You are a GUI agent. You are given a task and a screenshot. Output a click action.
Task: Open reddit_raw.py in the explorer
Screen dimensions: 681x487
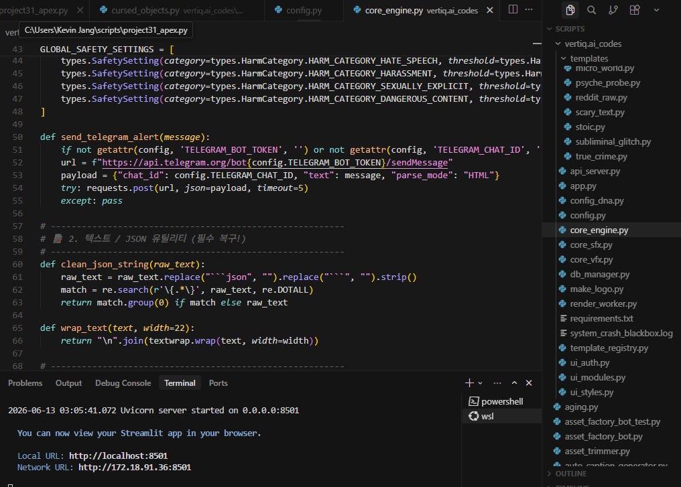(601, 98)
